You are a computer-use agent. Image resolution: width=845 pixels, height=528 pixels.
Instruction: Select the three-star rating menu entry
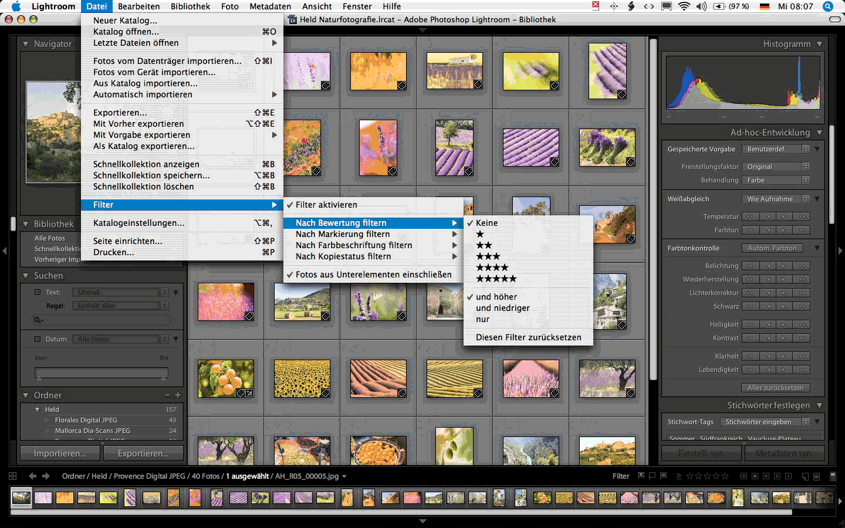coord(528,256)
